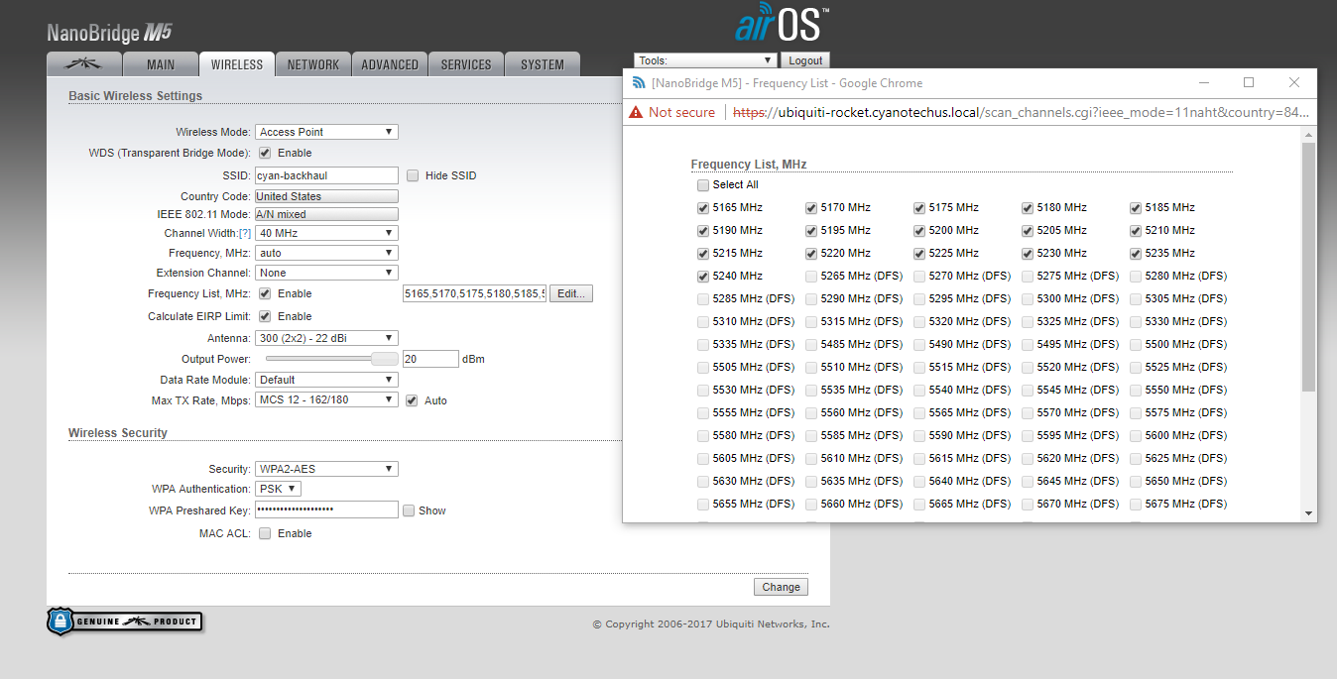Viewport: 1337px width, 679px height.
Task: Click the Logout button
Action: [x=805, y=60]
